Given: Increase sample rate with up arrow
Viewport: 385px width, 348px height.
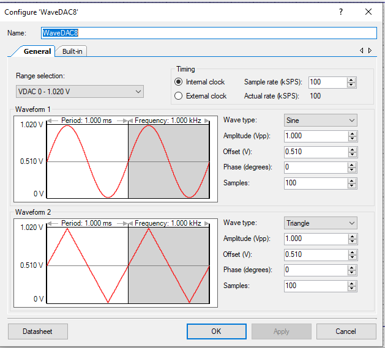Looking at the screenshot, I should click(x=351, y=80).
